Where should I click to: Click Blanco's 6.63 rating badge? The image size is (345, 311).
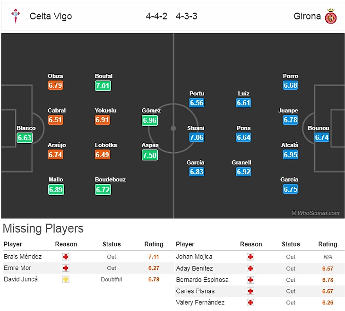[x=25, y=138]
